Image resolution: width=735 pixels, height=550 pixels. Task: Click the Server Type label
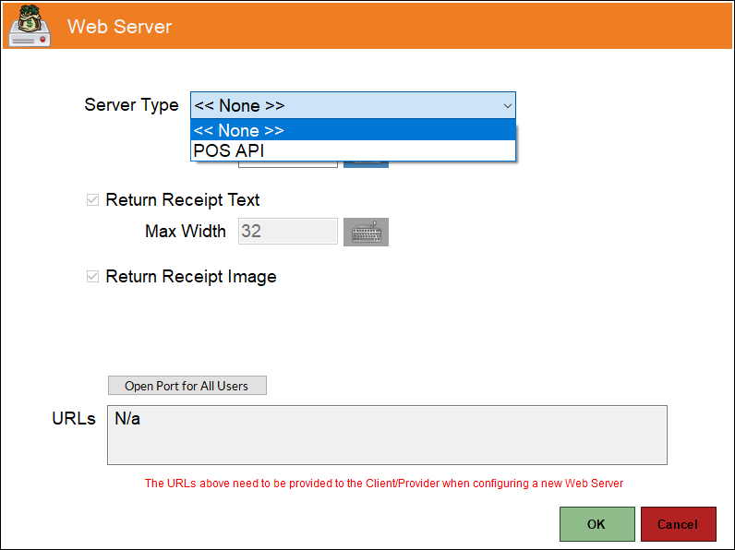(131, 105)
